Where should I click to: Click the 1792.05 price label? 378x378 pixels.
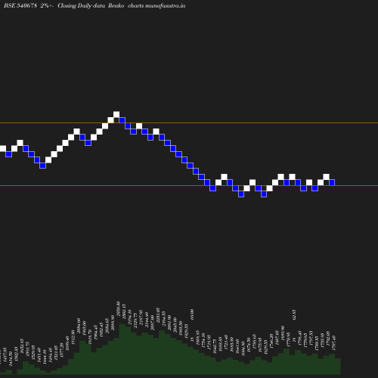tap(328, 338)
